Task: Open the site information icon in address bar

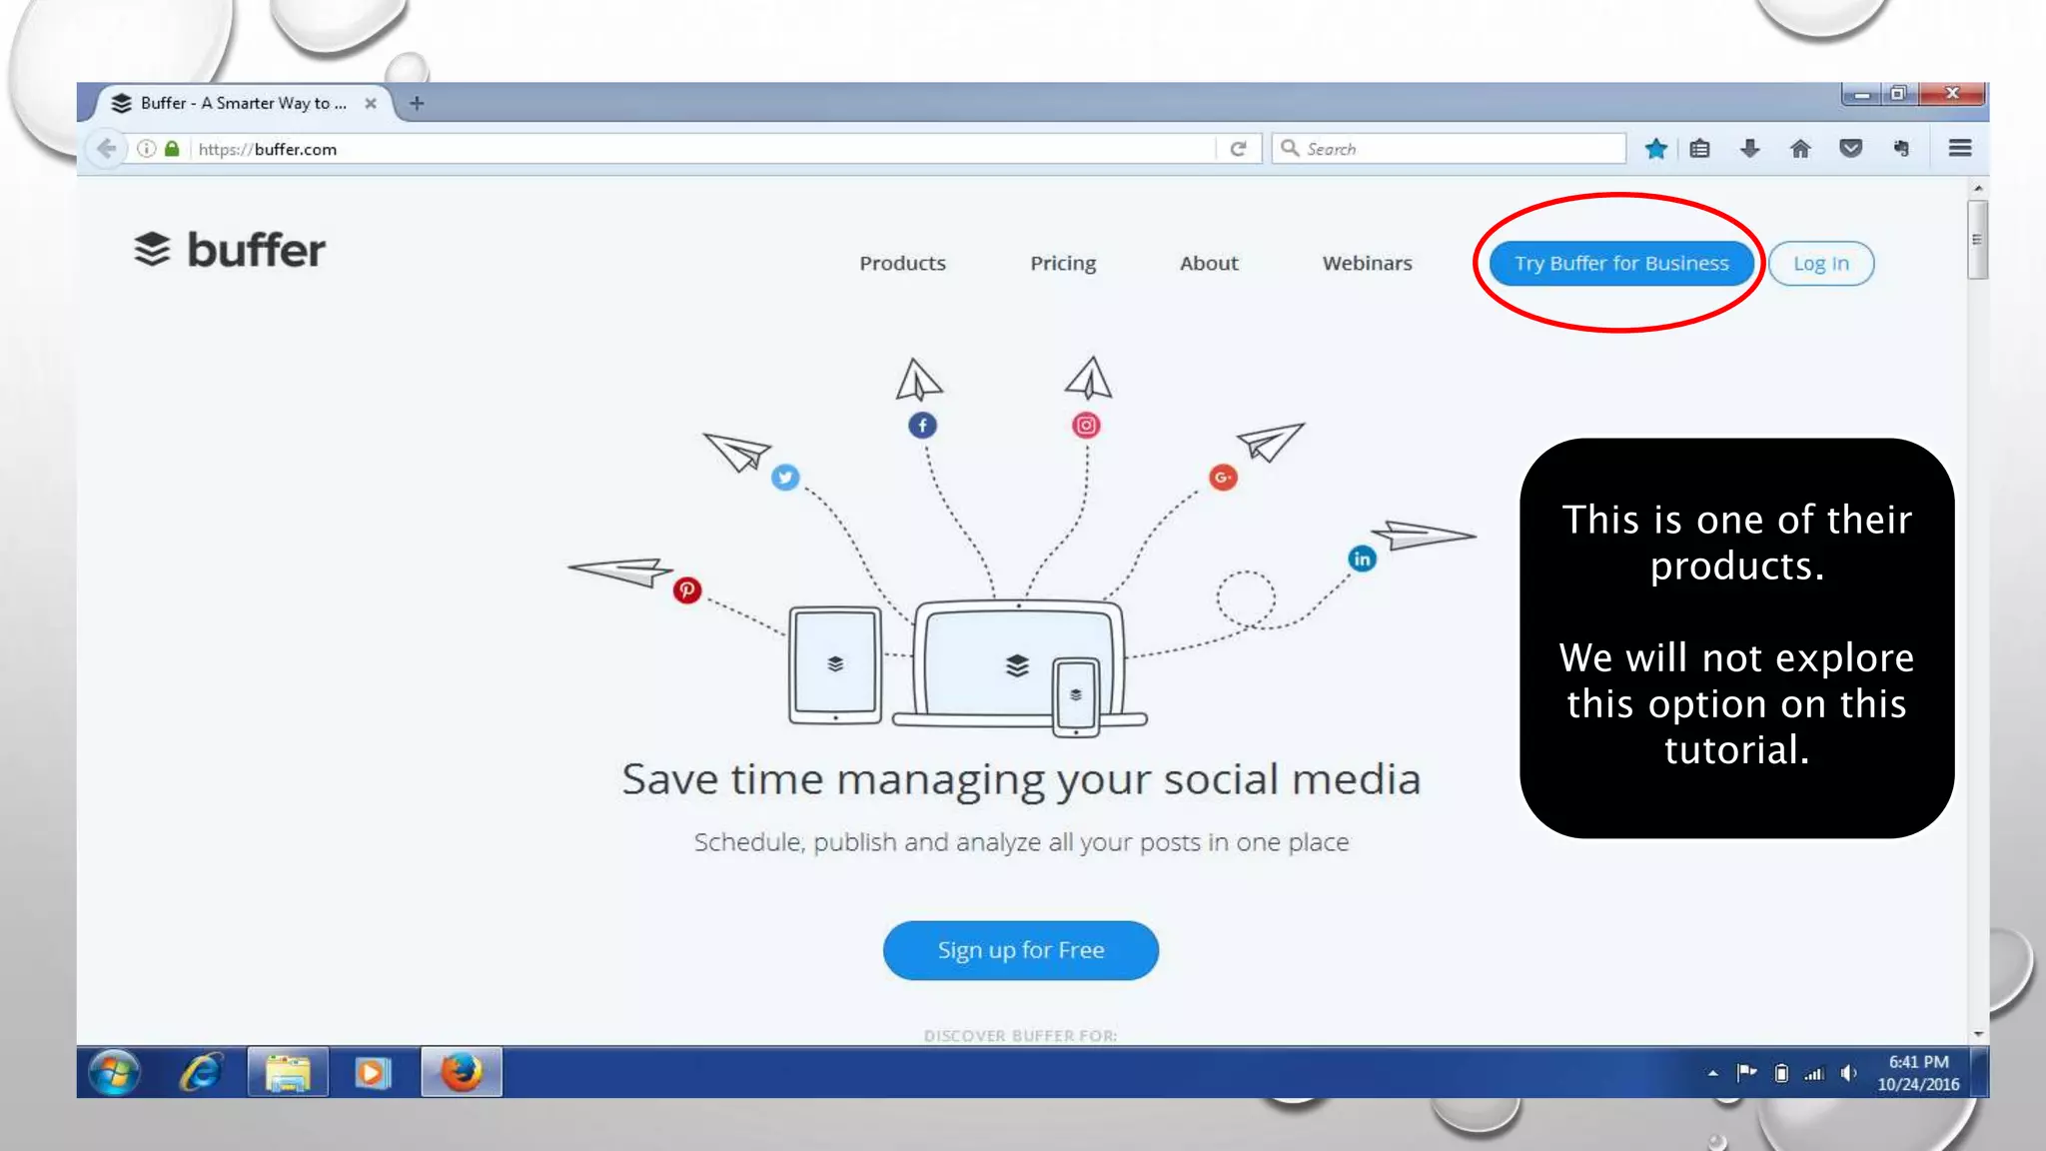Action: 147,149
